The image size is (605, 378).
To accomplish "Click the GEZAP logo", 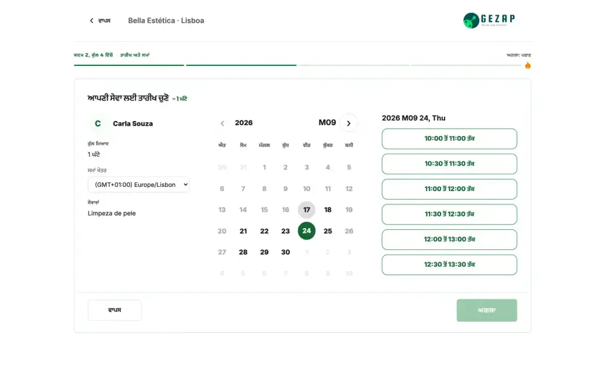I will point(489,20).
